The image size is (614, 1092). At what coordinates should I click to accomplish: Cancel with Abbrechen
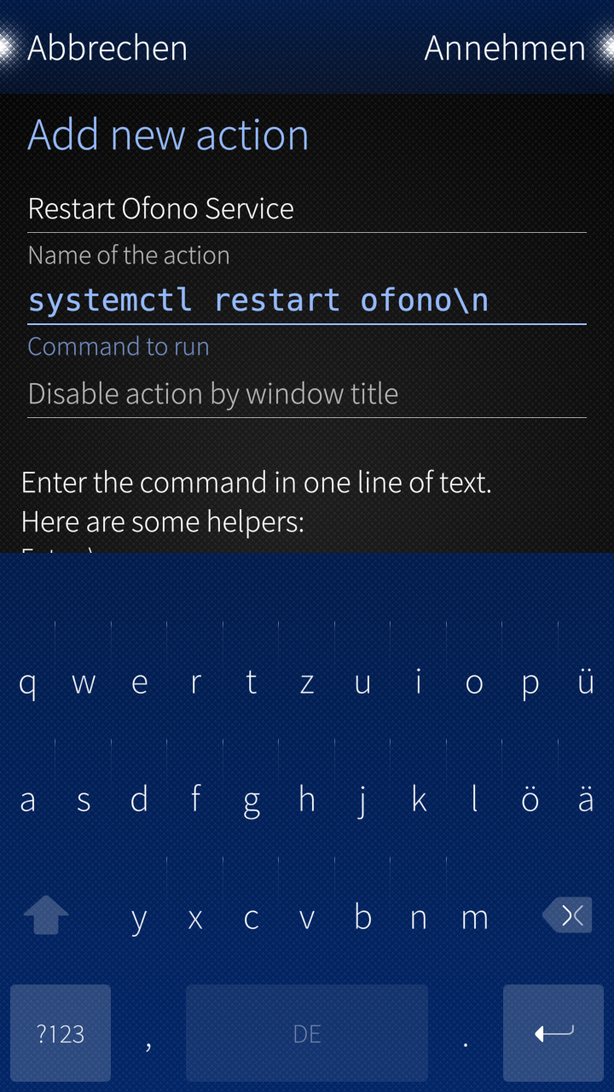click(107, 48)
